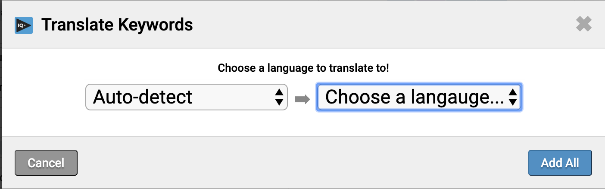Click the chevrons on the target language selector

pos(512,97)
